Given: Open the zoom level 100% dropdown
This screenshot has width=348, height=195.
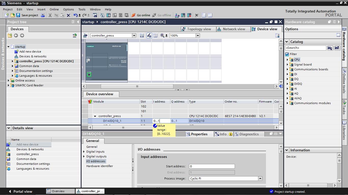Looking at the screenshot, I should (198, 36).
